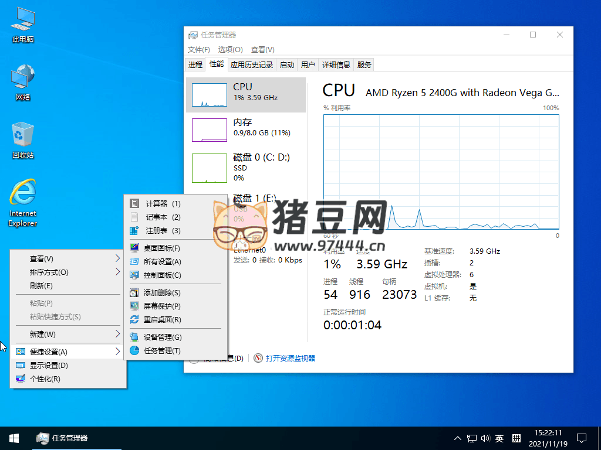The image size is (601, 450).
Task: Open the notification center icon
Action: [x=582, y=438]
